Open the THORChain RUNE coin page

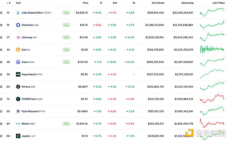pos(32,99)
